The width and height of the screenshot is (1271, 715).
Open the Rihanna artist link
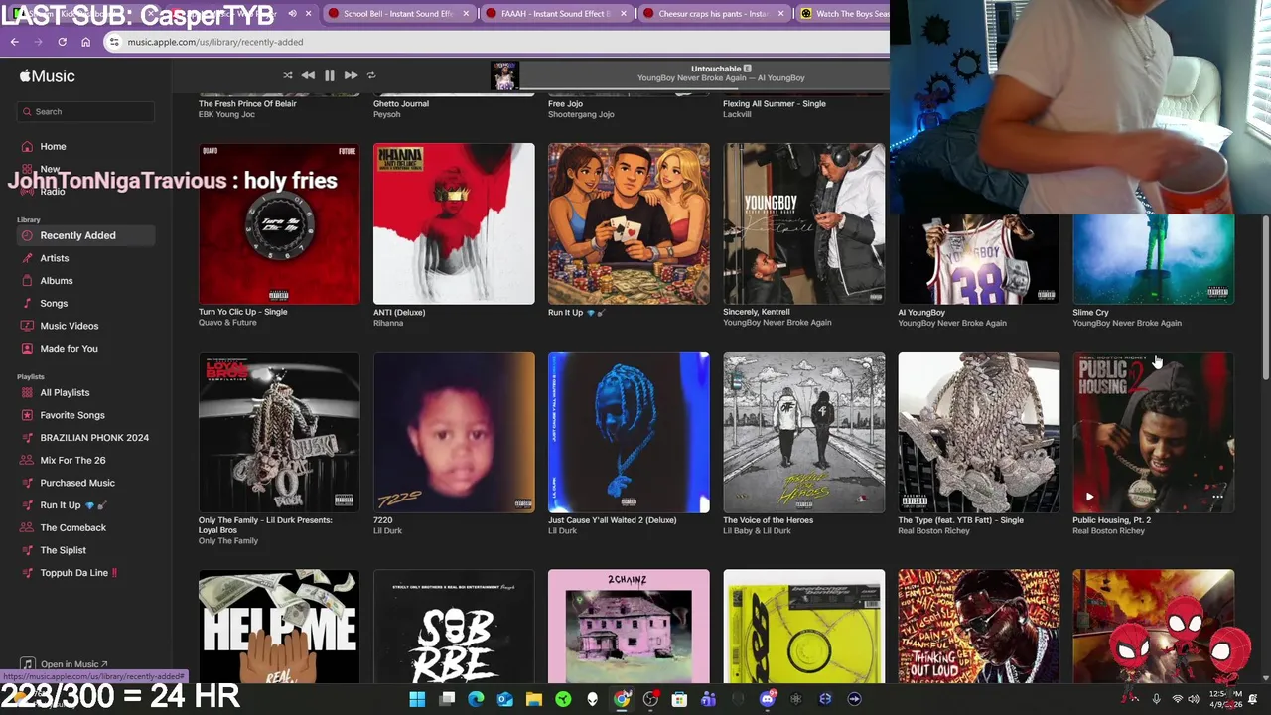[x=388, y=323]
